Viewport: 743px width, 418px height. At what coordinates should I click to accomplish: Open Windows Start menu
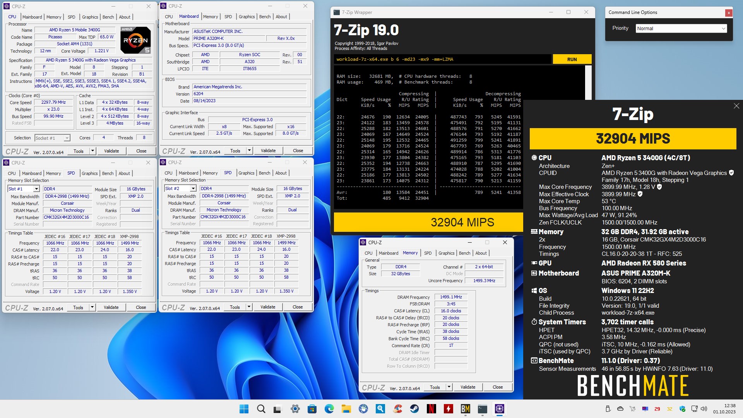pos(244,409)
